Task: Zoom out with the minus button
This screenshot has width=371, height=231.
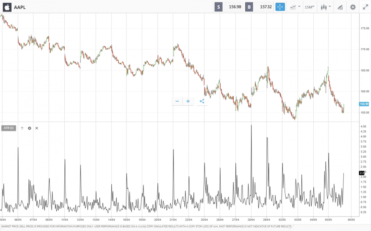Action: click(x=177, y=101)
